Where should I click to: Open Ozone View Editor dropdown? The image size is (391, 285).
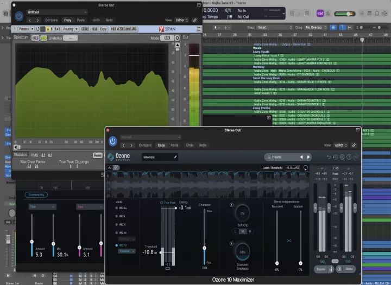[341, 145]
